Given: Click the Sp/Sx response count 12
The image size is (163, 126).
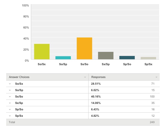Looking at the screenshot, I should [152, 116].
